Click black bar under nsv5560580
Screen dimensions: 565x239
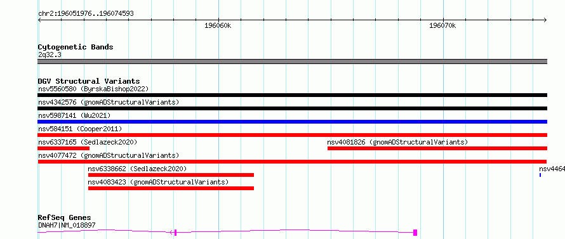point(292,95)
